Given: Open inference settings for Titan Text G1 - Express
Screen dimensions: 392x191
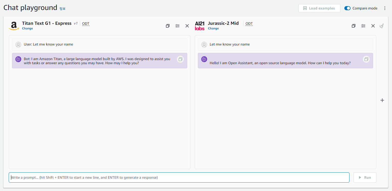Looking at the screenshot, I should [x=177, y=26].
